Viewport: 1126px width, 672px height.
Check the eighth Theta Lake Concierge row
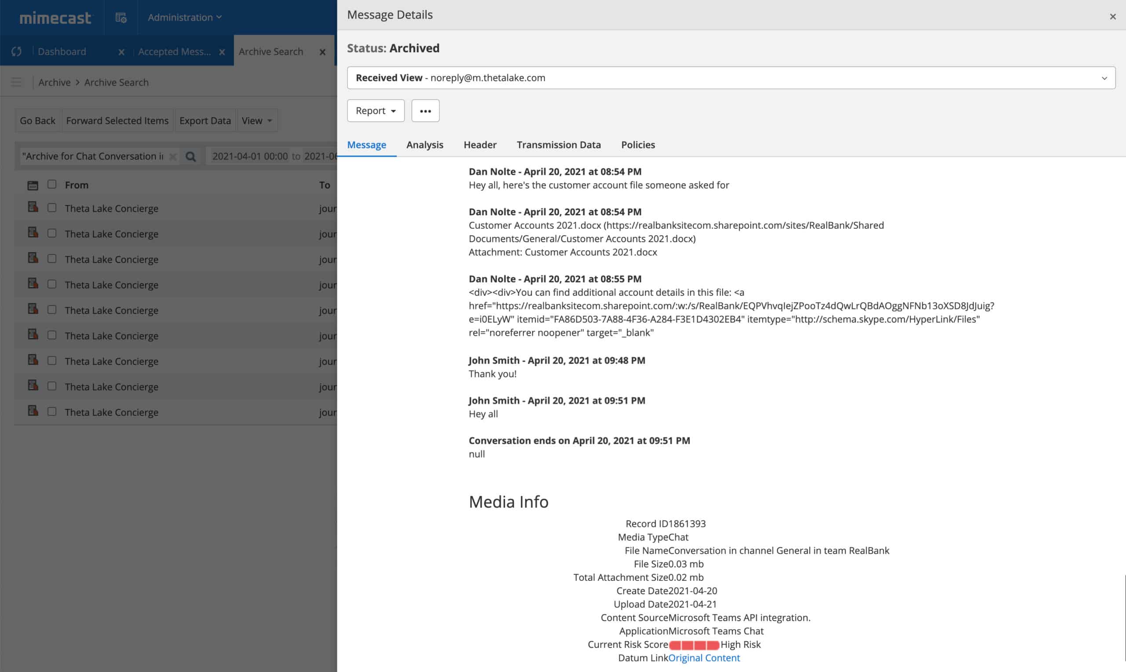pyautogui.click(x=52, y=386)
